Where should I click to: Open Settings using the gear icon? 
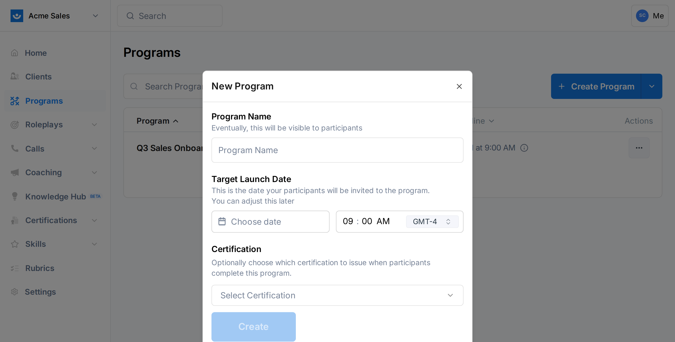(15, 292)
